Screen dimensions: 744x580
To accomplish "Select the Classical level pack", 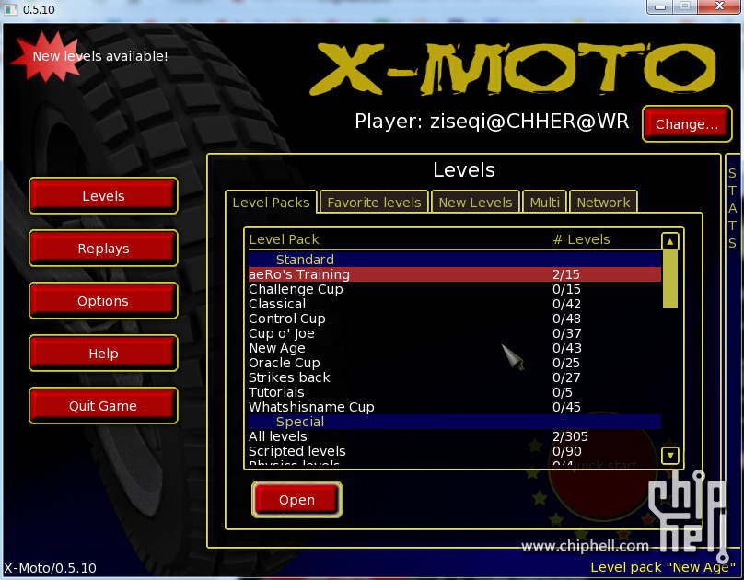I will click(455, 304).
